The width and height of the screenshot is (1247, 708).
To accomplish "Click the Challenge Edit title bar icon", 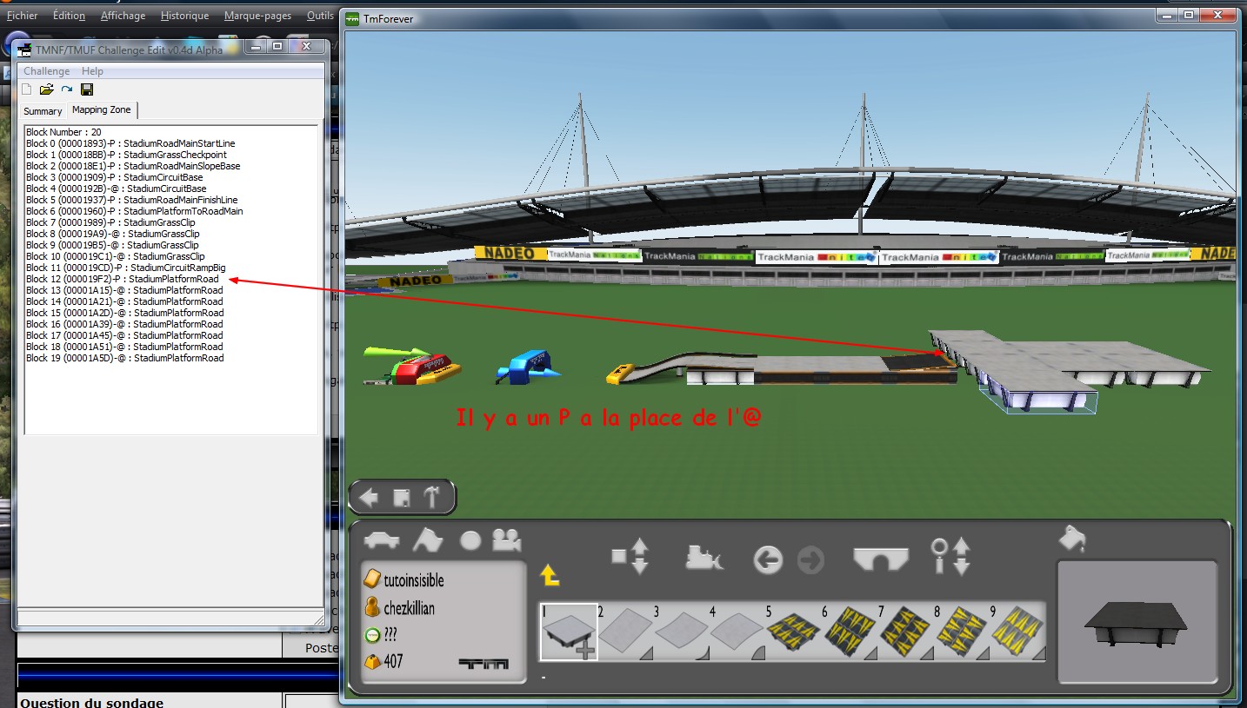I will [25, 50].
